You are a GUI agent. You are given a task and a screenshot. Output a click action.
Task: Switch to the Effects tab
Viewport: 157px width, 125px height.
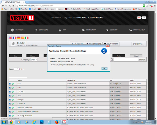click(x=33, y=56)
